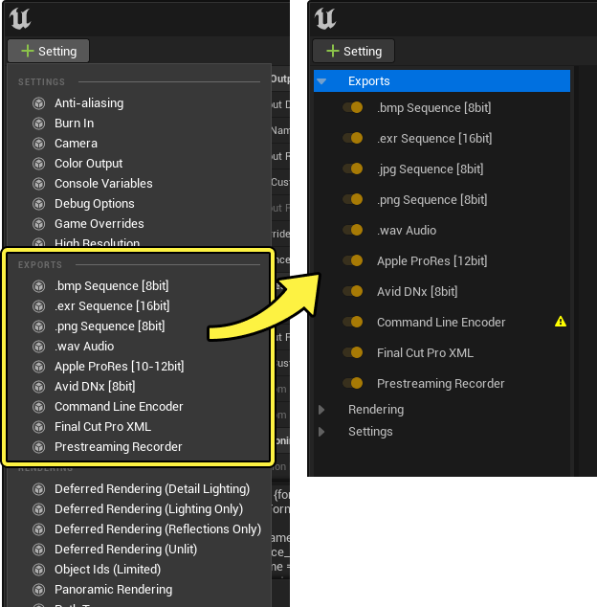Click the icon beside Final Cut Pro XML in menu
597x607 pixels.
pos(38,427)
